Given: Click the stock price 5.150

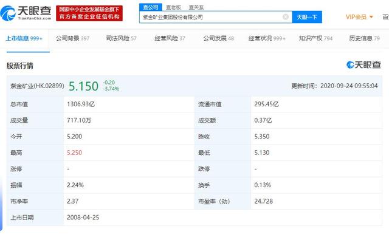Looking at the screenshot, I should click(x=83, y=86).
